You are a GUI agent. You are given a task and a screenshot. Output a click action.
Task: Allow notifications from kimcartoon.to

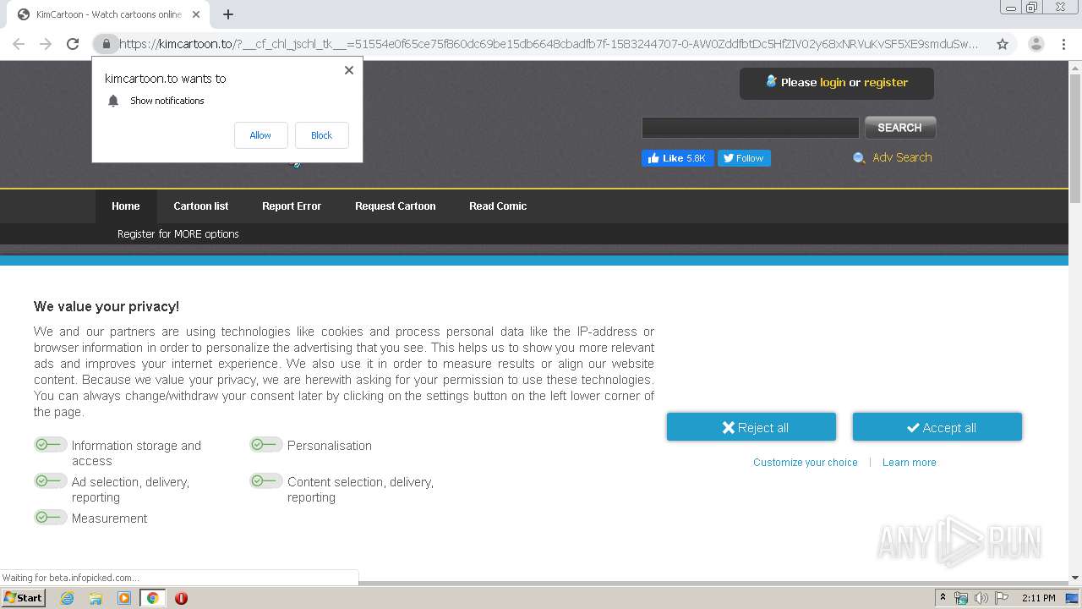[260, 135]
